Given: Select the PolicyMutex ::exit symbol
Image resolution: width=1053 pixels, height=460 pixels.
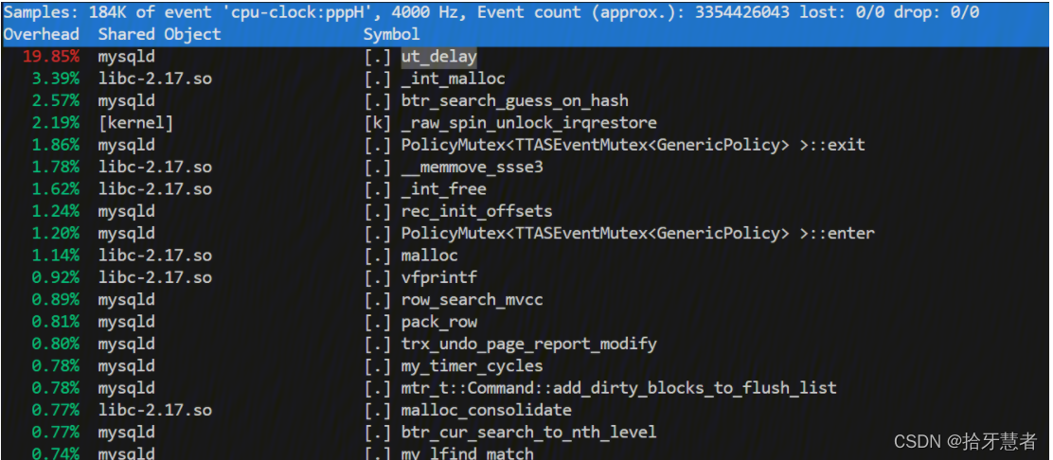Looking at the screenshot, I should pos(634,145).
